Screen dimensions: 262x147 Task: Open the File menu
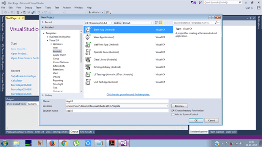pos(3,8)
